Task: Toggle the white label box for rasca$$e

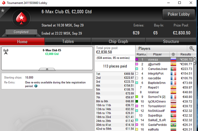Action: tap(137, 78)
